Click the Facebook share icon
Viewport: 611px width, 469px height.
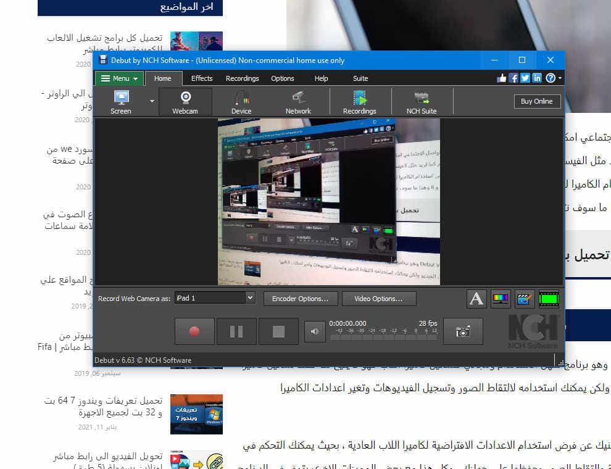(x=513, y=78)
